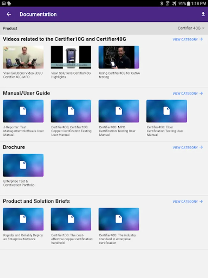Viewport: 208px width, 278px height.
Task: Open Certifier40G, Certifier10G Copper Certification Testing manual
Action: coord(71,111)
